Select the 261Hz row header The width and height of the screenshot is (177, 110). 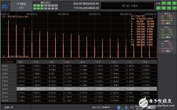click(9, 100)
